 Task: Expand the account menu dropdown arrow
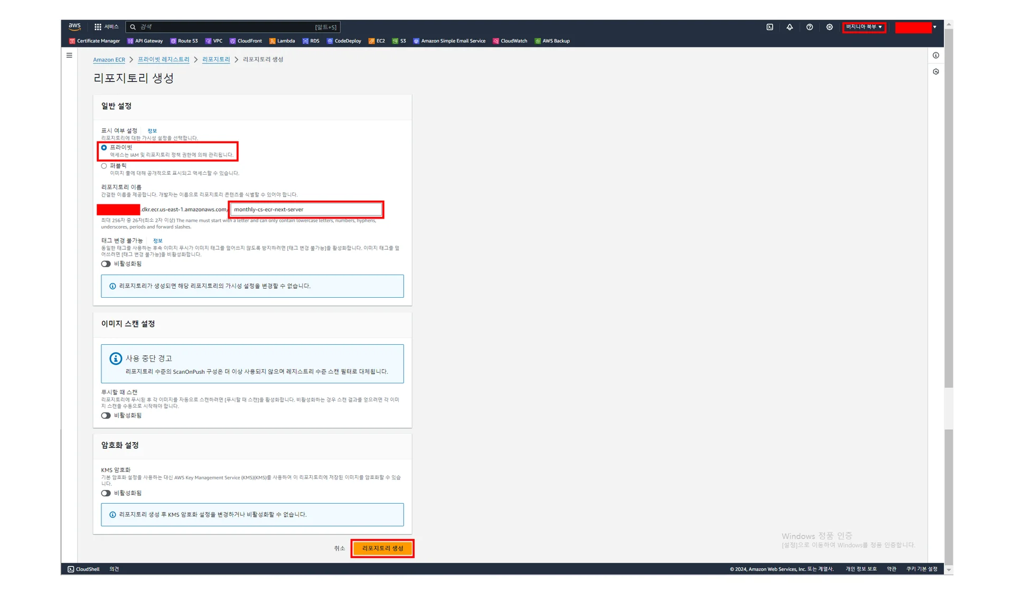pyautogui.click(x=935, y=27)
